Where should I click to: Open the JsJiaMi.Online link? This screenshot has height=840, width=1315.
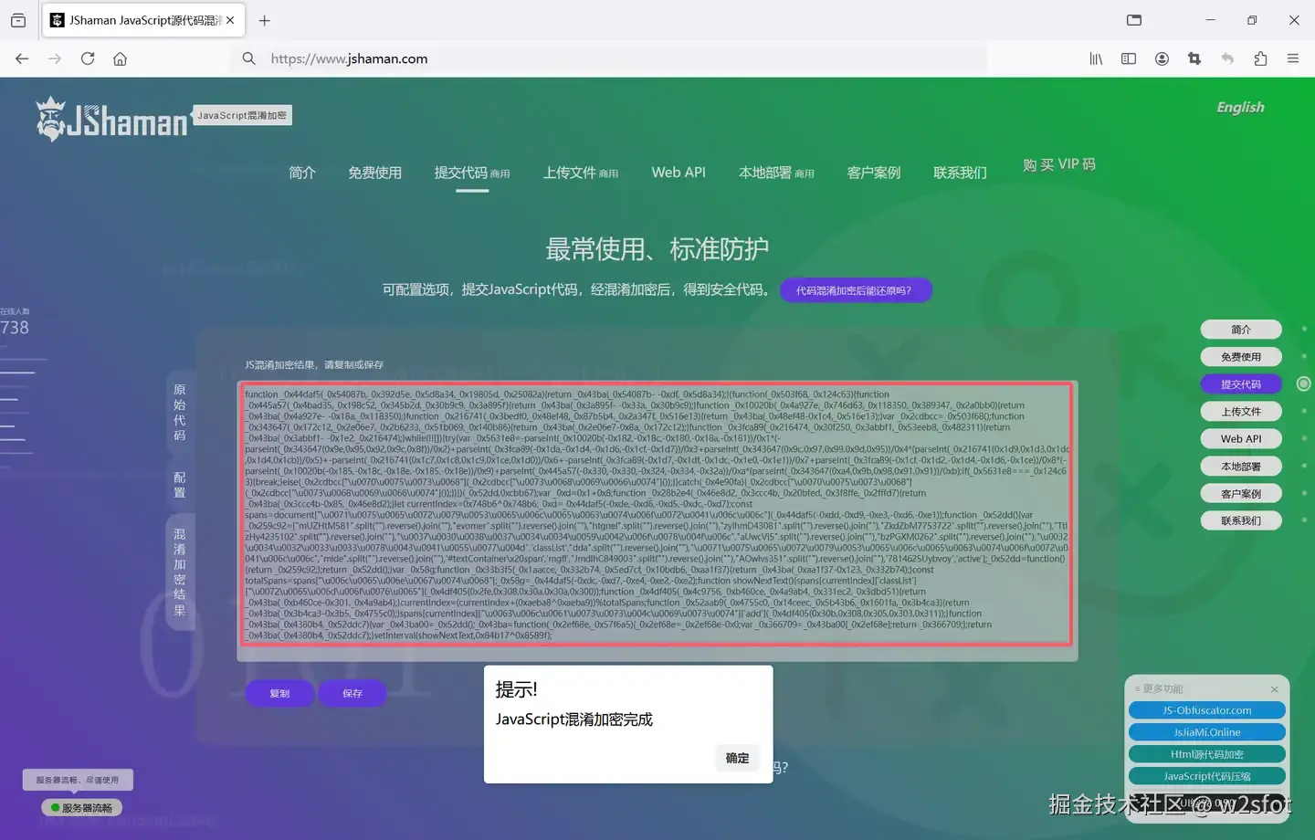point(1207,732)
